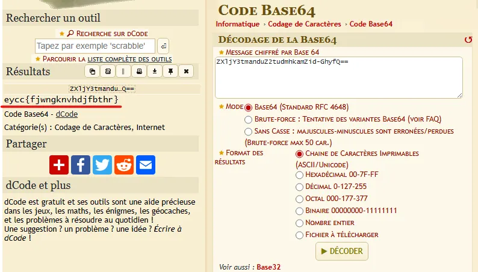Choose Nombre entier format
This screenshot has height=272, width=478.
[x=299, y=223]
